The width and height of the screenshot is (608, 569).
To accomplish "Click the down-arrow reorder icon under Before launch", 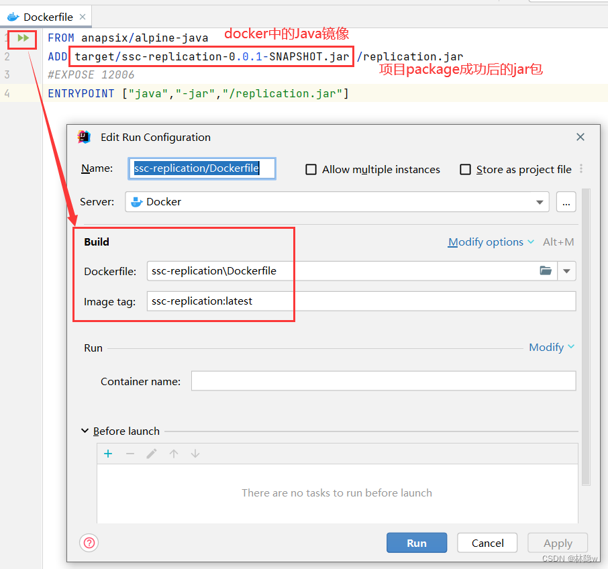I will [195, 453].
